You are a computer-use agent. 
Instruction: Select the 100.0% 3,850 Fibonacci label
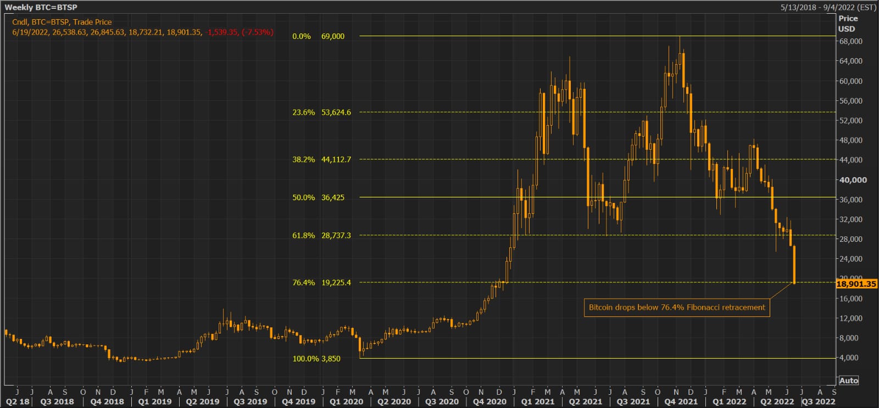click(316, 359)
